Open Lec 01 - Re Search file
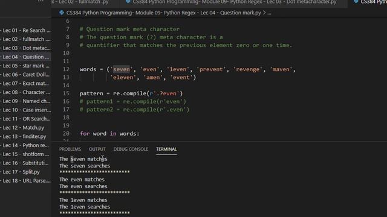 click(x=25, y=30)
